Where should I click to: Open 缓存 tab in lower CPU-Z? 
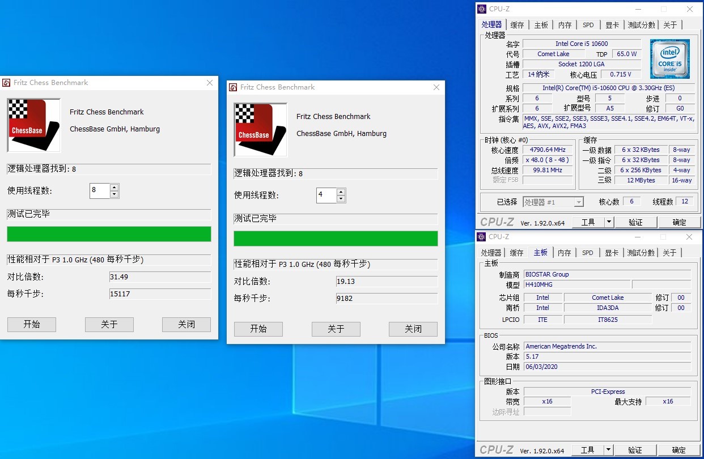coord(517,253)
